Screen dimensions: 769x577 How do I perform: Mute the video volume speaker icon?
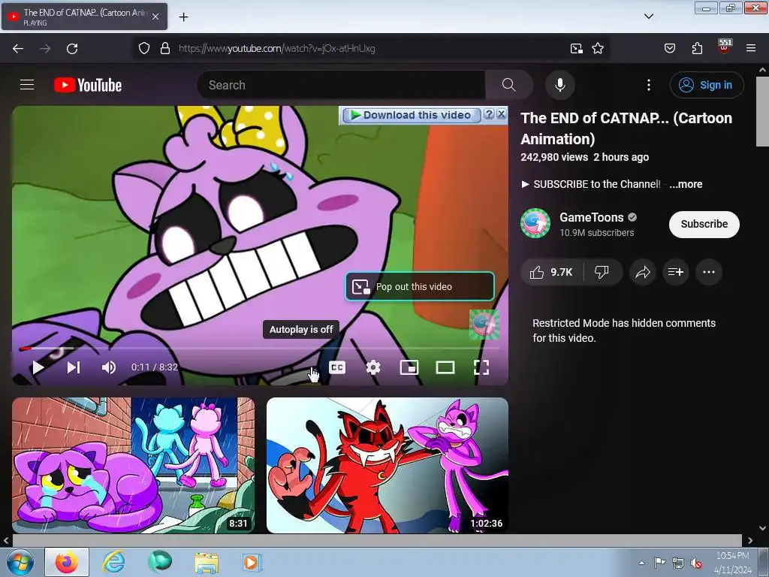[x=109, y=367]
